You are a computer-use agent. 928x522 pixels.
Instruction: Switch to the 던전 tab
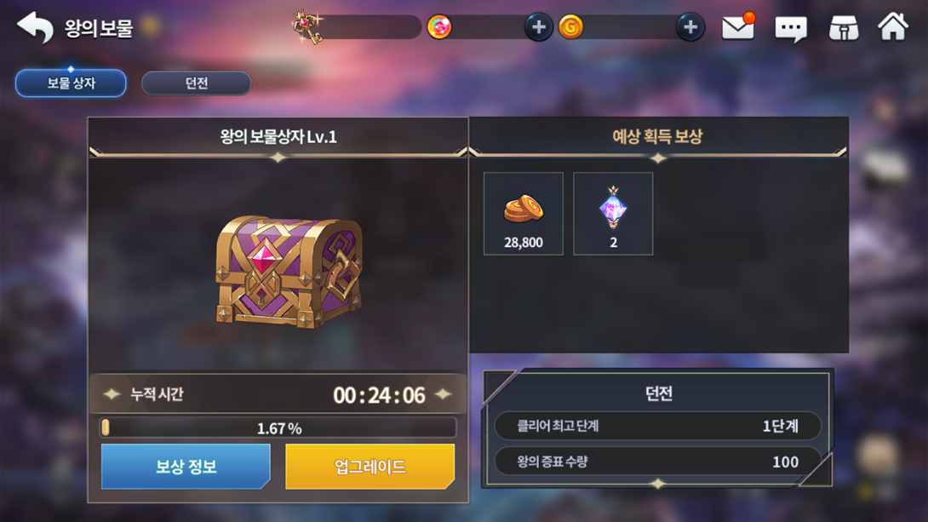click(197, 83)
